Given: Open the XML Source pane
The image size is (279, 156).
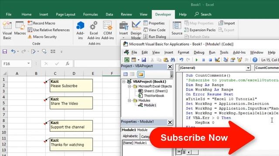Looking at the screenshot, I should [x=177, y=28].
